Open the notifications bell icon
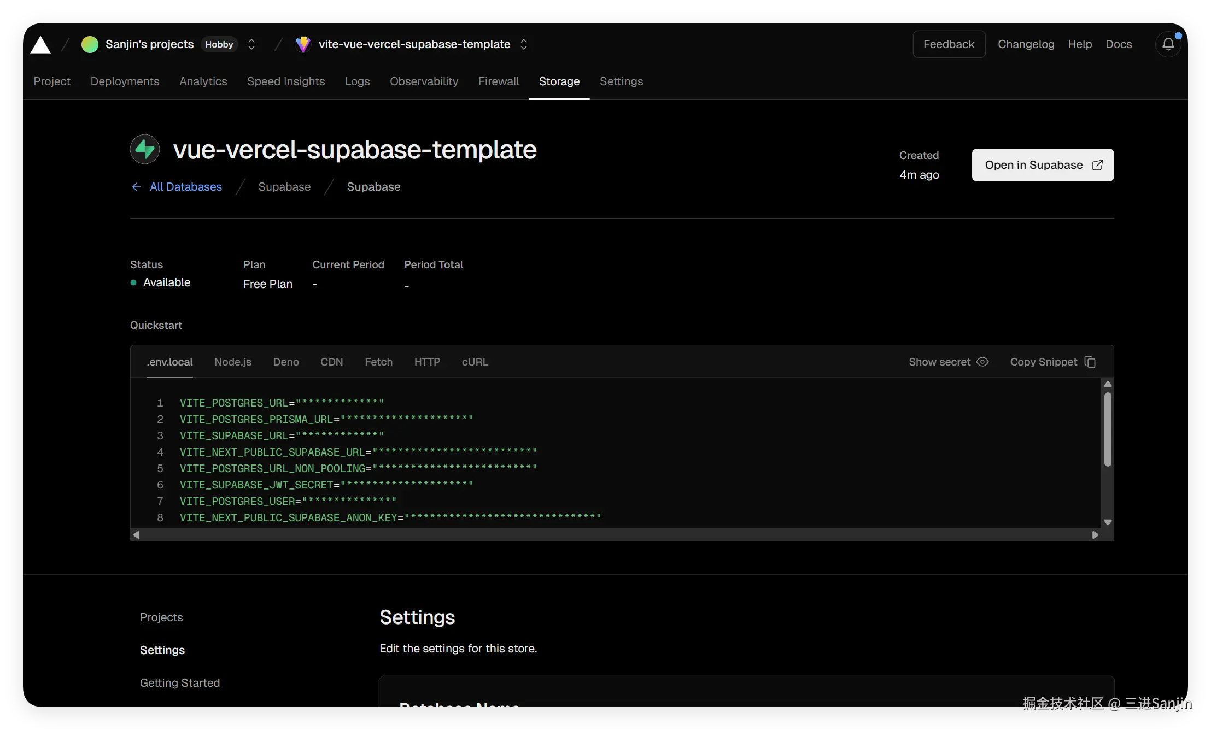 tap(1168, 44)
